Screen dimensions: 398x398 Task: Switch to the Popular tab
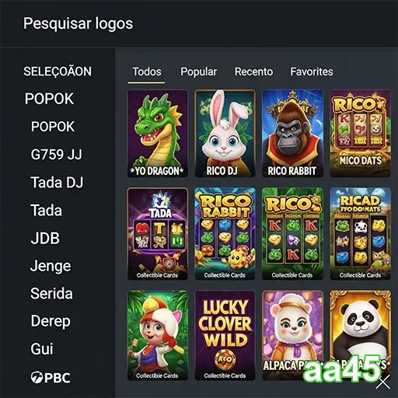(x=198, y=72)
